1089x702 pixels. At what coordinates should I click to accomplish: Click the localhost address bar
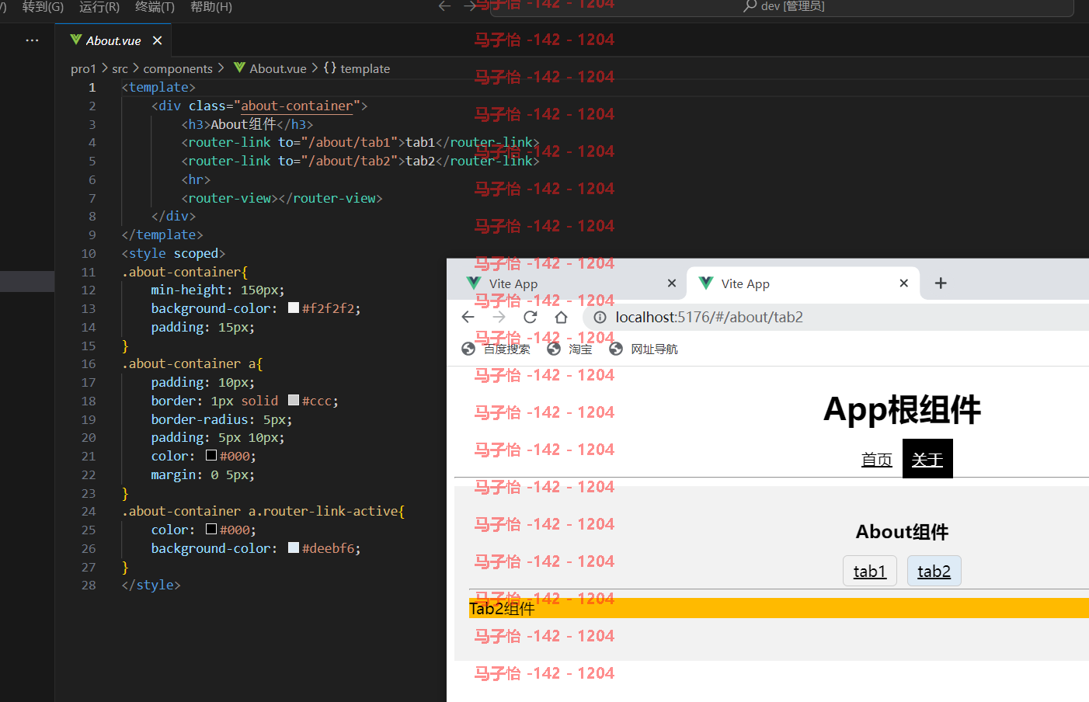(x=837, y=317)
